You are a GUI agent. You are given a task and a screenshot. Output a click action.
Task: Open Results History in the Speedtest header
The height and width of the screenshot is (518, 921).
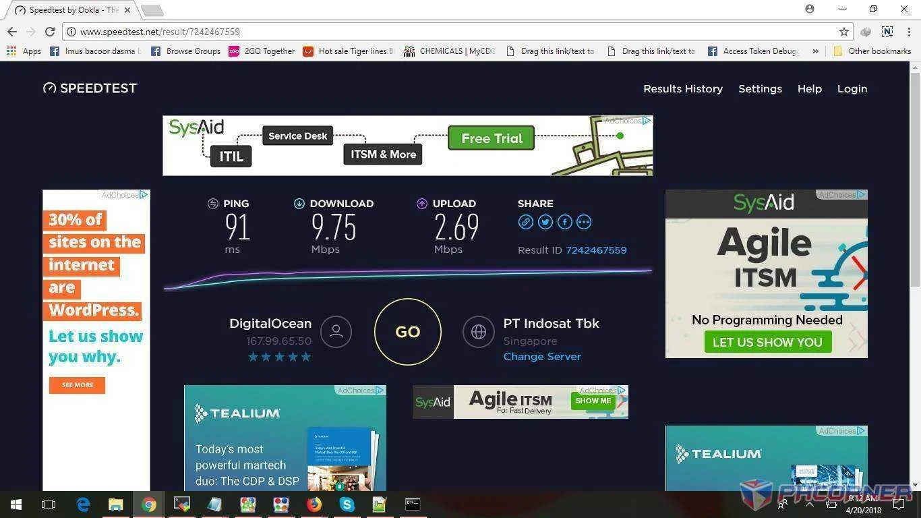[683, 88]
